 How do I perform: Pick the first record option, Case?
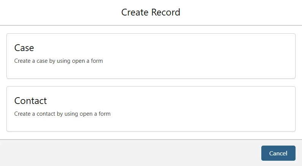pos(151,56)
